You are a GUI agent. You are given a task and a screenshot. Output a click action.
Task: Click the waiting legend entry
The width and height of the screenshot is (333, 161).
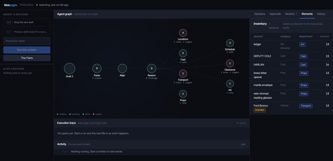point(62,114)
